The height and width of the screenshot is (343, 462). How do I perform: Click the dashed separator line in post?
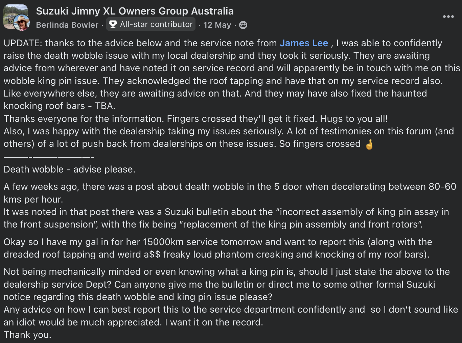coord(49,157)
